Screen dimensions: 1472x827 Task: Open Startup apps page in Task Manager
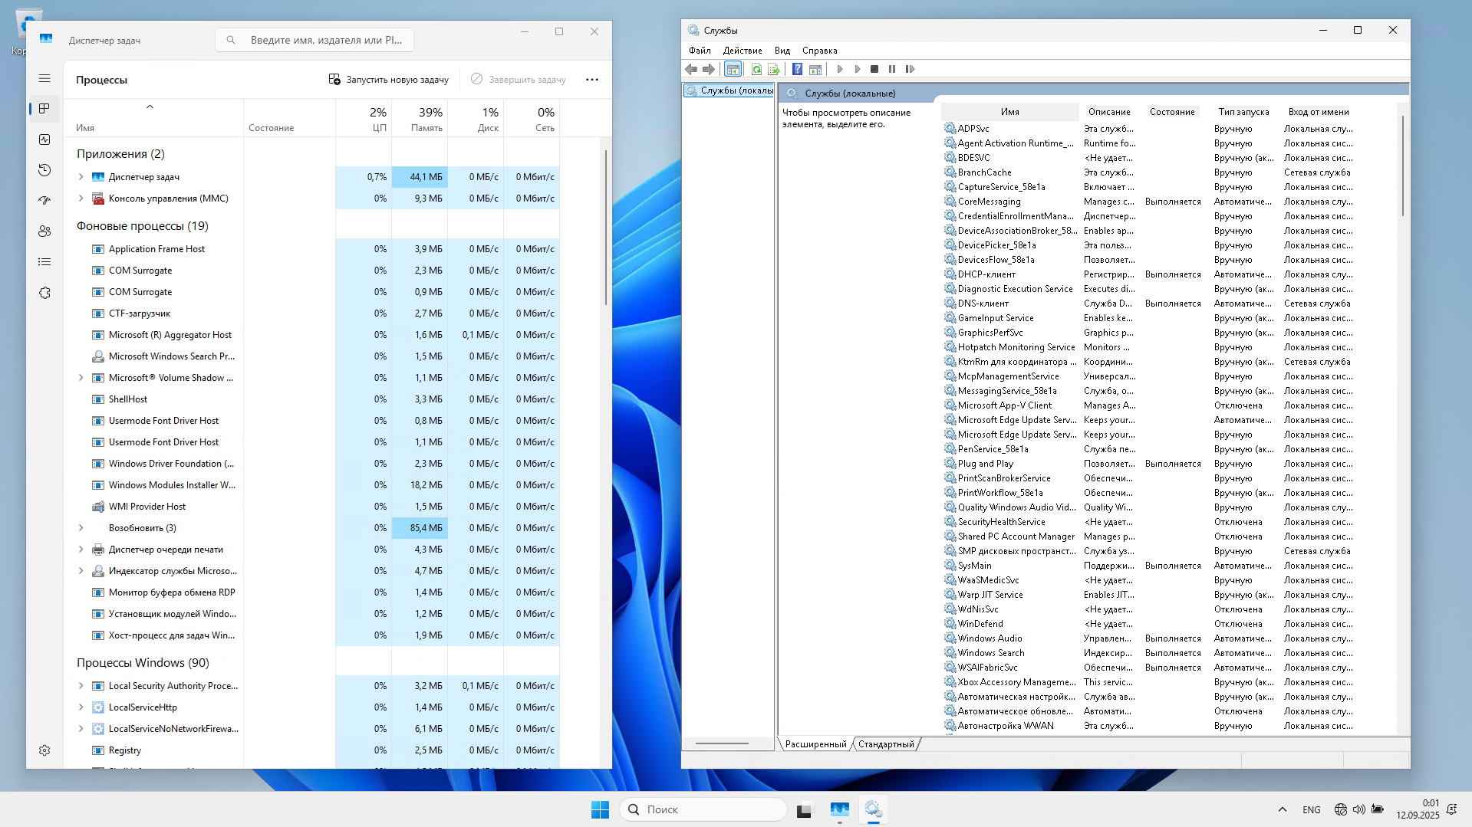pos(44,201)
